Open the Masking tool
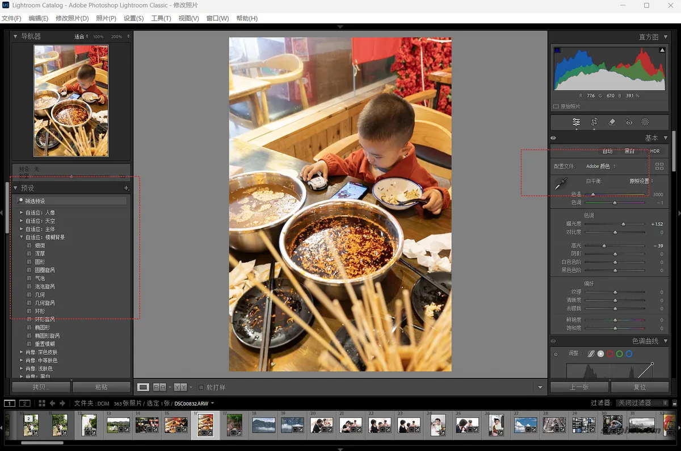This screenshot has width=681, height=451. click(x=645, y=122)
